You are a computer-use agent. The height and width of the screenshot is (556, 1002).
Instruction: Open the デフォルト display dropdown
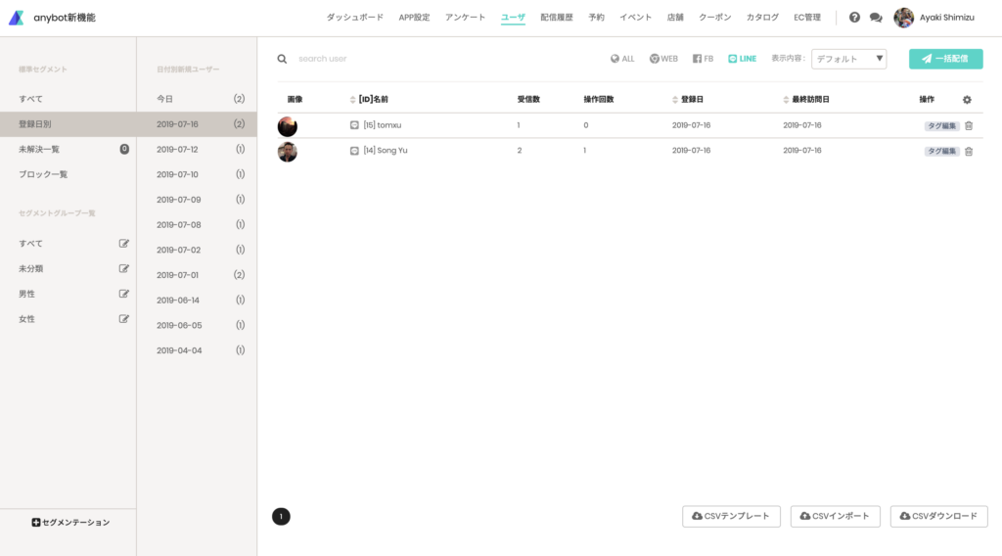pyautogui.click(x=848, y=59)
